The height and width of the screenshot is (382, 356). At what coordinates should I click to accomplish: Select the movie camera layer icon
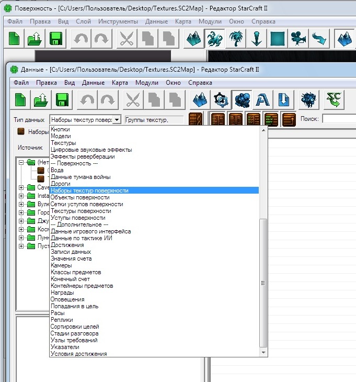click(298, 39)
